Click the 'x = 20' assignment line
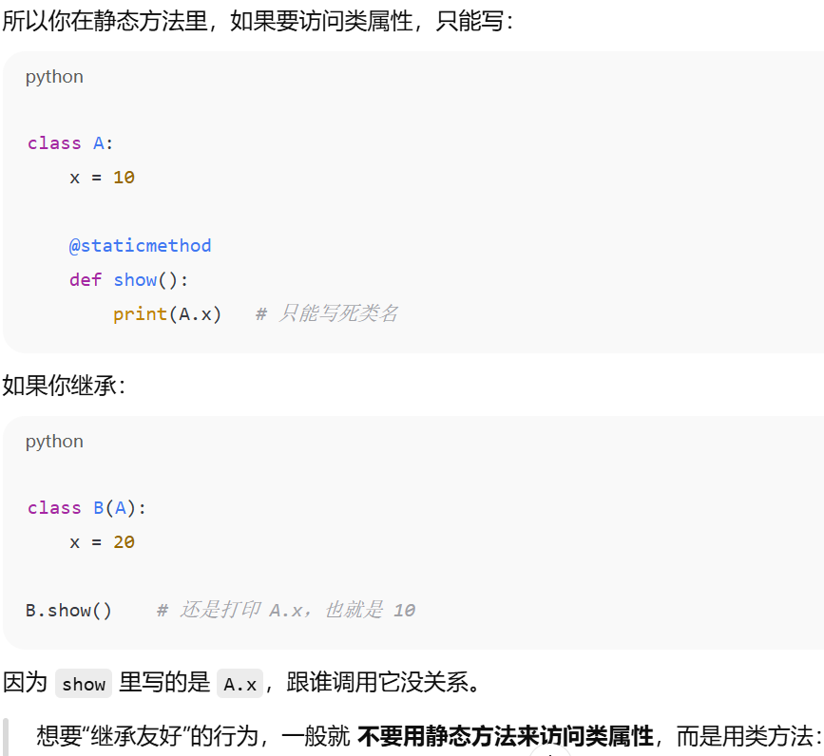 102,541
